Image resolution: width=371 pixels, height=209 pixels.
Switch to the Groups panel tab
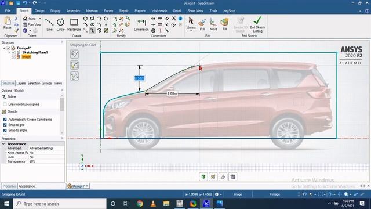(46, 83)
